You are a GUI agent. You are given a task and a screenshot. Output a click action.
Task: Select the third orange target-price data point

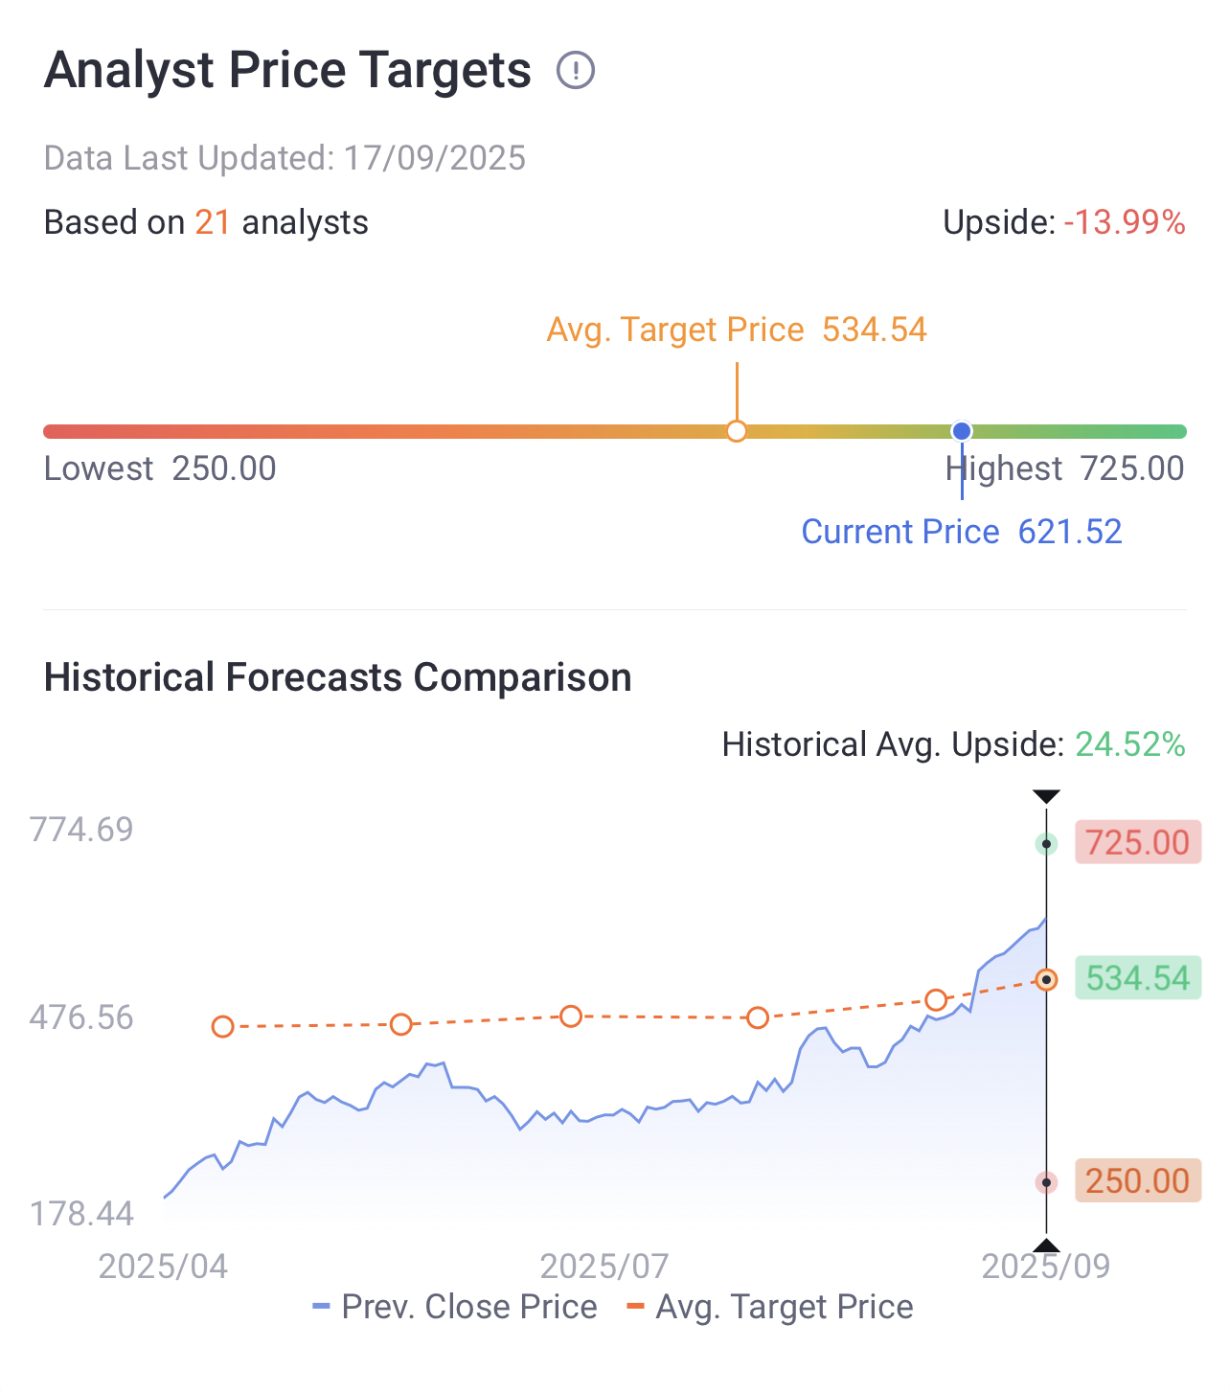571,1016
